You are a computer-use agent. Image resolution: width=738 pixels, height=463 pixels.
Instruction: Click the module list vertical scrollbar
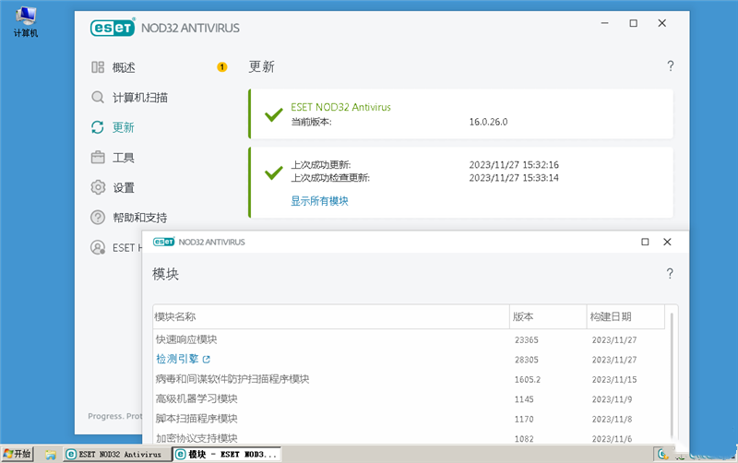pyautogui.click(x=672, y=374)
